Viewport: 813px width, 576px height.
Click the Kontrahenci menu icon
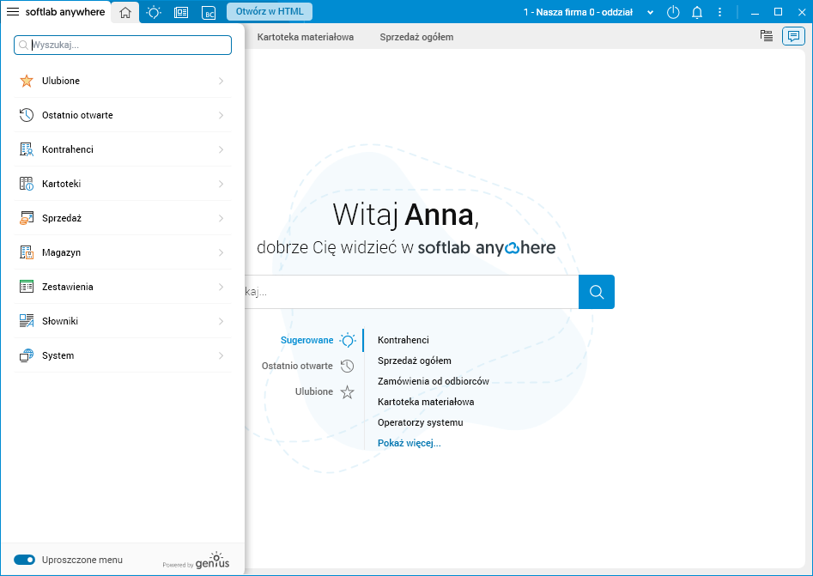click(x=27, y=149)
